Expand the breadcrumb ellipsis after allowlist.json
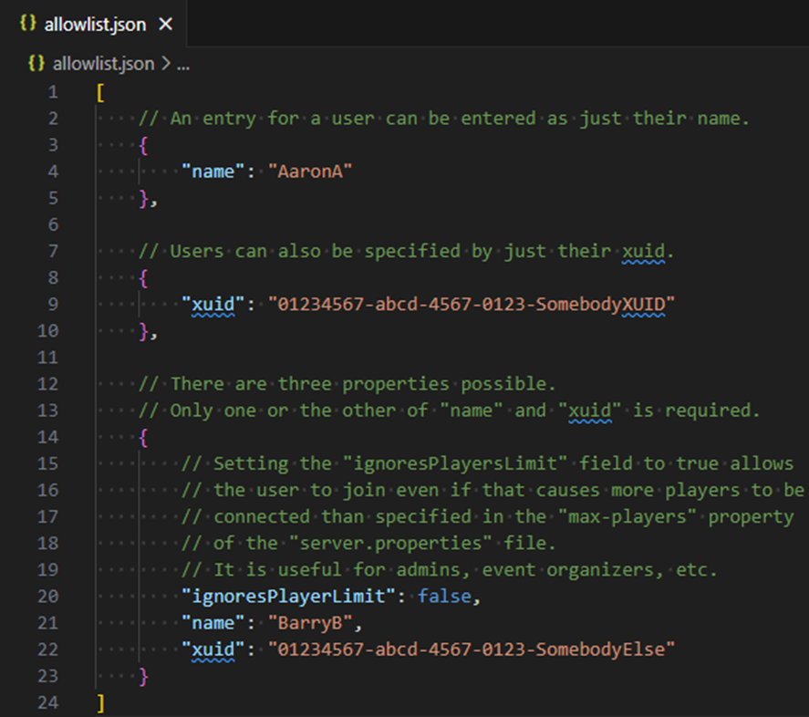 [182, 64]
